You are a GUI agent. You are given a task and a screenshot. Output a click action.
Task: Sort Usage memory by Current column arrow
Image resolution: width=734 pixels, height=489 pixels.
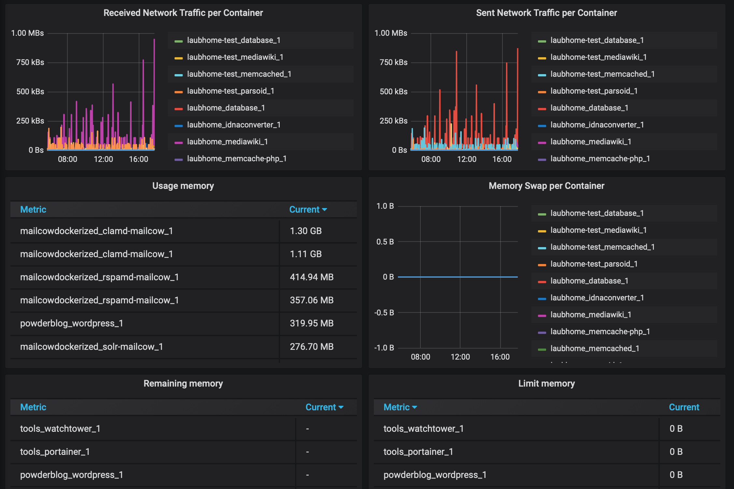click(324, 210)
